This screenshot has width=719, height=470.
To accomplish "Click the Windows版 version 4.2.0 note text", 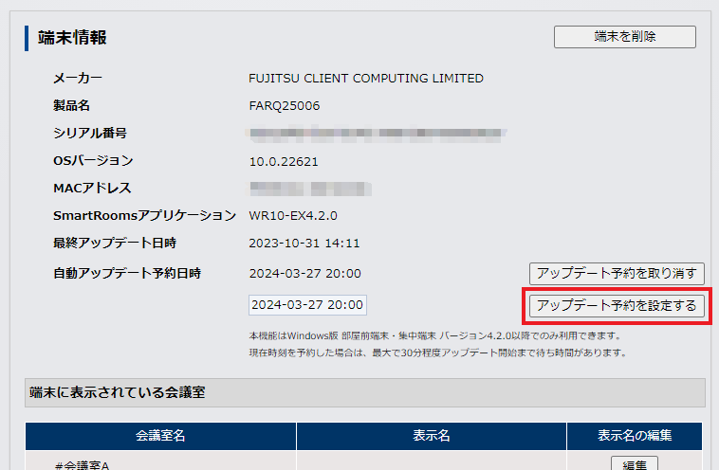I will (x=434, y=335).
